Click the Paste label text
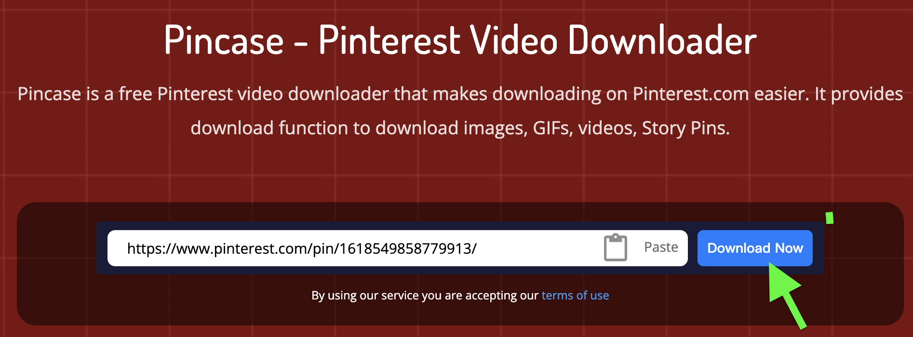Viewport: 913px width, 337px height. coord(661,247)
